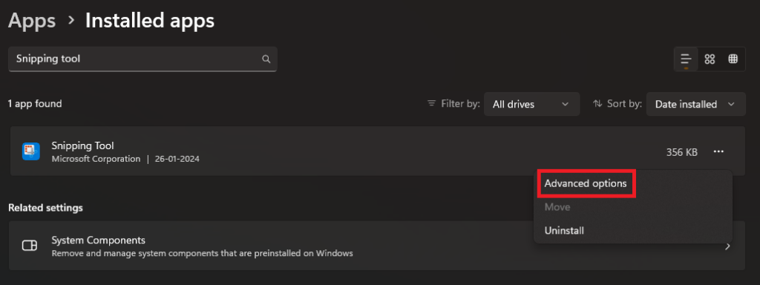Screen dimensions: 760x285
Task: Select Advanced options from the context menu
Action: tap(586, 184)
